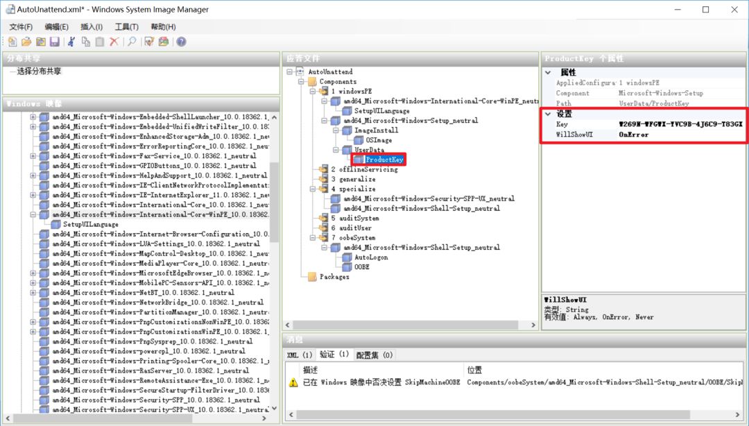
Task: Click the Open Answer File folder icon
Action: [x=26, y=42]
